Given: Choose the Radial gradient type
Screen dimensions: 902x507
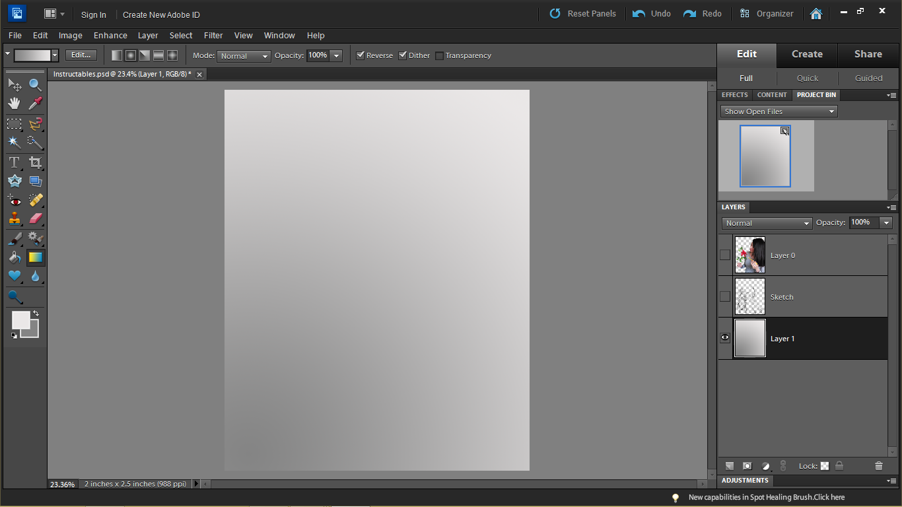Looking at the screenshot, I should (x=131, y=55).
